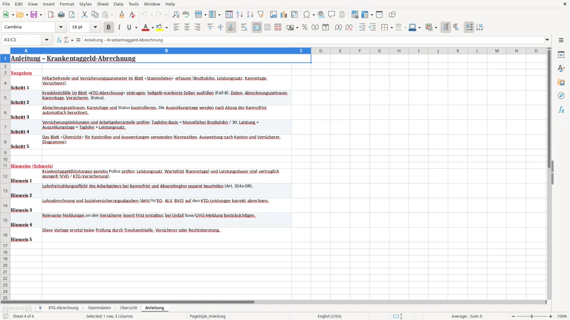Open sidebar Gallery panel
Viewport: 570px width, 320px height.
(561, 82)
